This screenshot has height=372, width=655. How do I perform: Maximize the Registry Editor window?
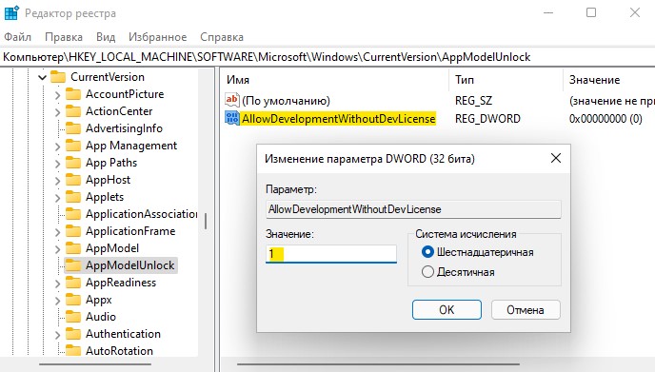591,12
